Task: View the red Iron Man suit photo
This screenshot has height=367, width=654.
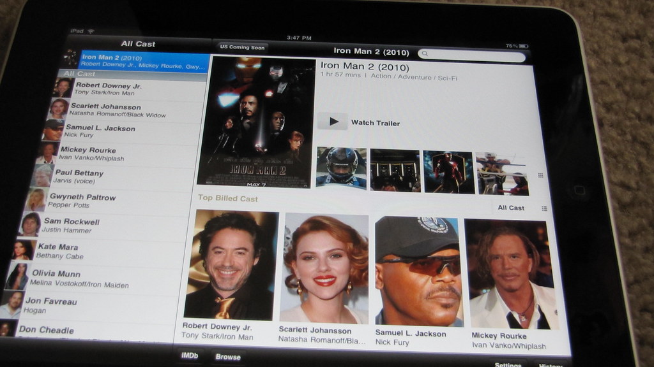Action: [449, 172]
